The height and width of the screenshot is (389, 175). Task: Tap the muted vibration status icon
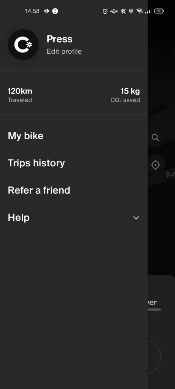[114, 11]
